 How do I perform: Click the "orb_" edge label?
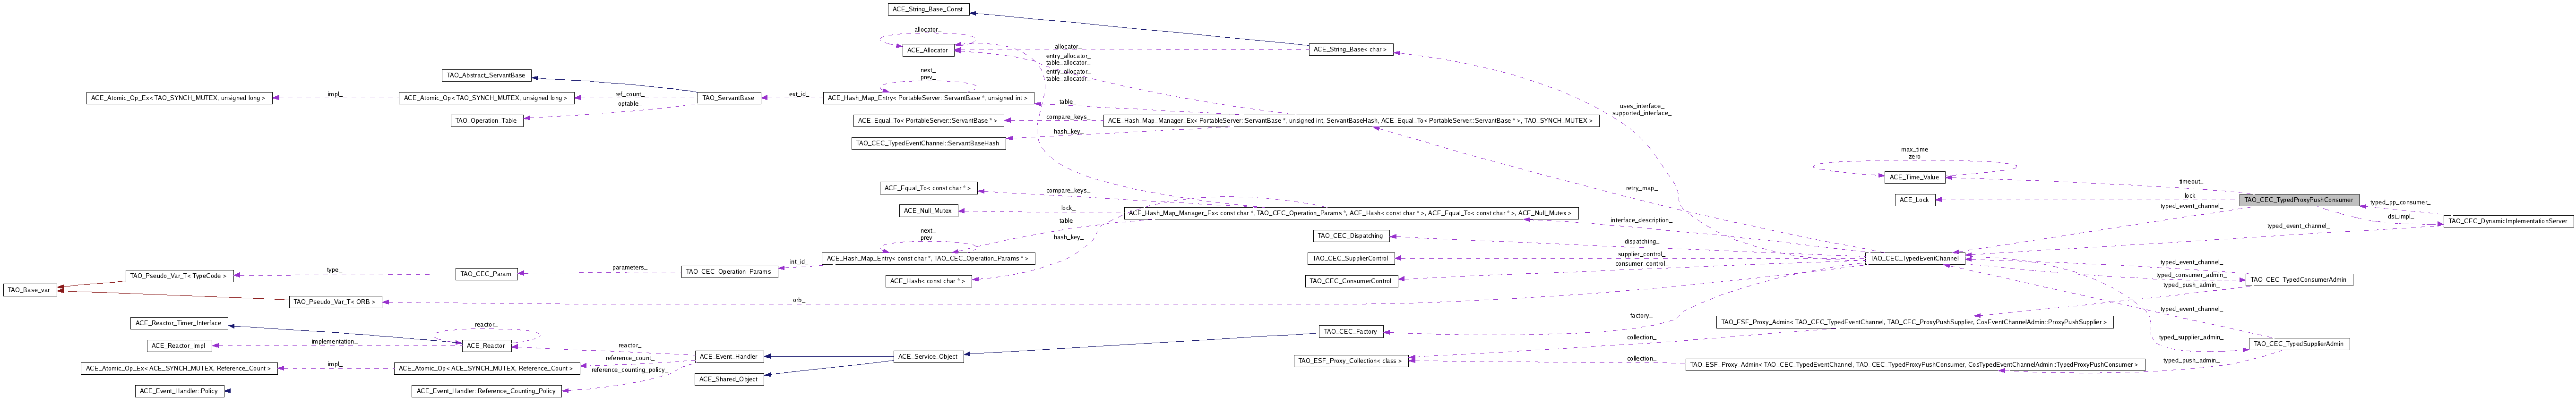[798, 299]
